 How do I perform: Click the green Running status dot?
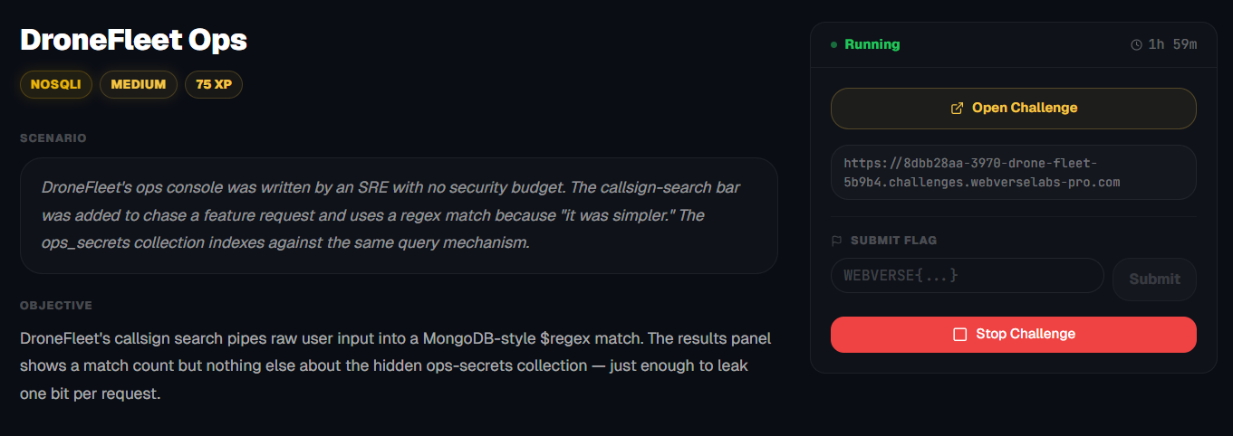[x=833, y=44]
